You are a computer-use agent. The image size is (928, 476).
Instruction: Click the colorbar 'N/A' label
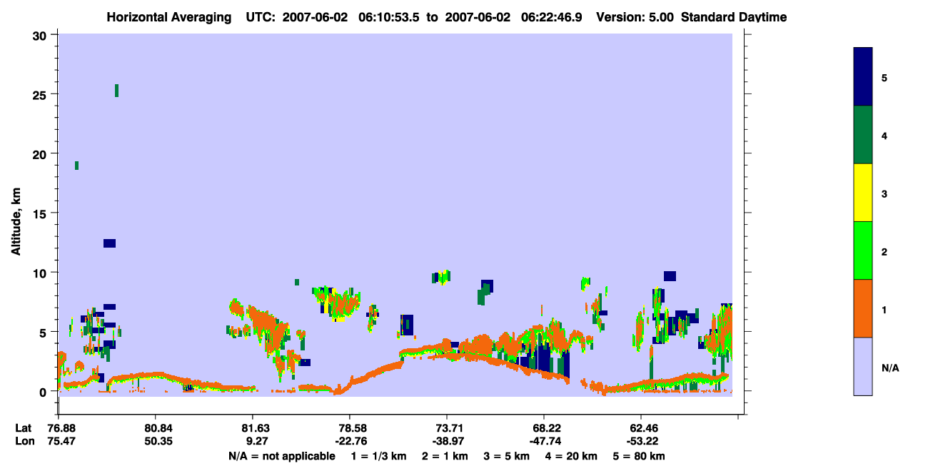[890, 368]
